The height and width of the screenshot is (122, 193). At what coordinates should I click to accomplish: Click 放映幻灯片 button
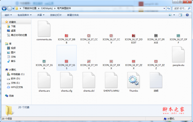tap(56, 15)
